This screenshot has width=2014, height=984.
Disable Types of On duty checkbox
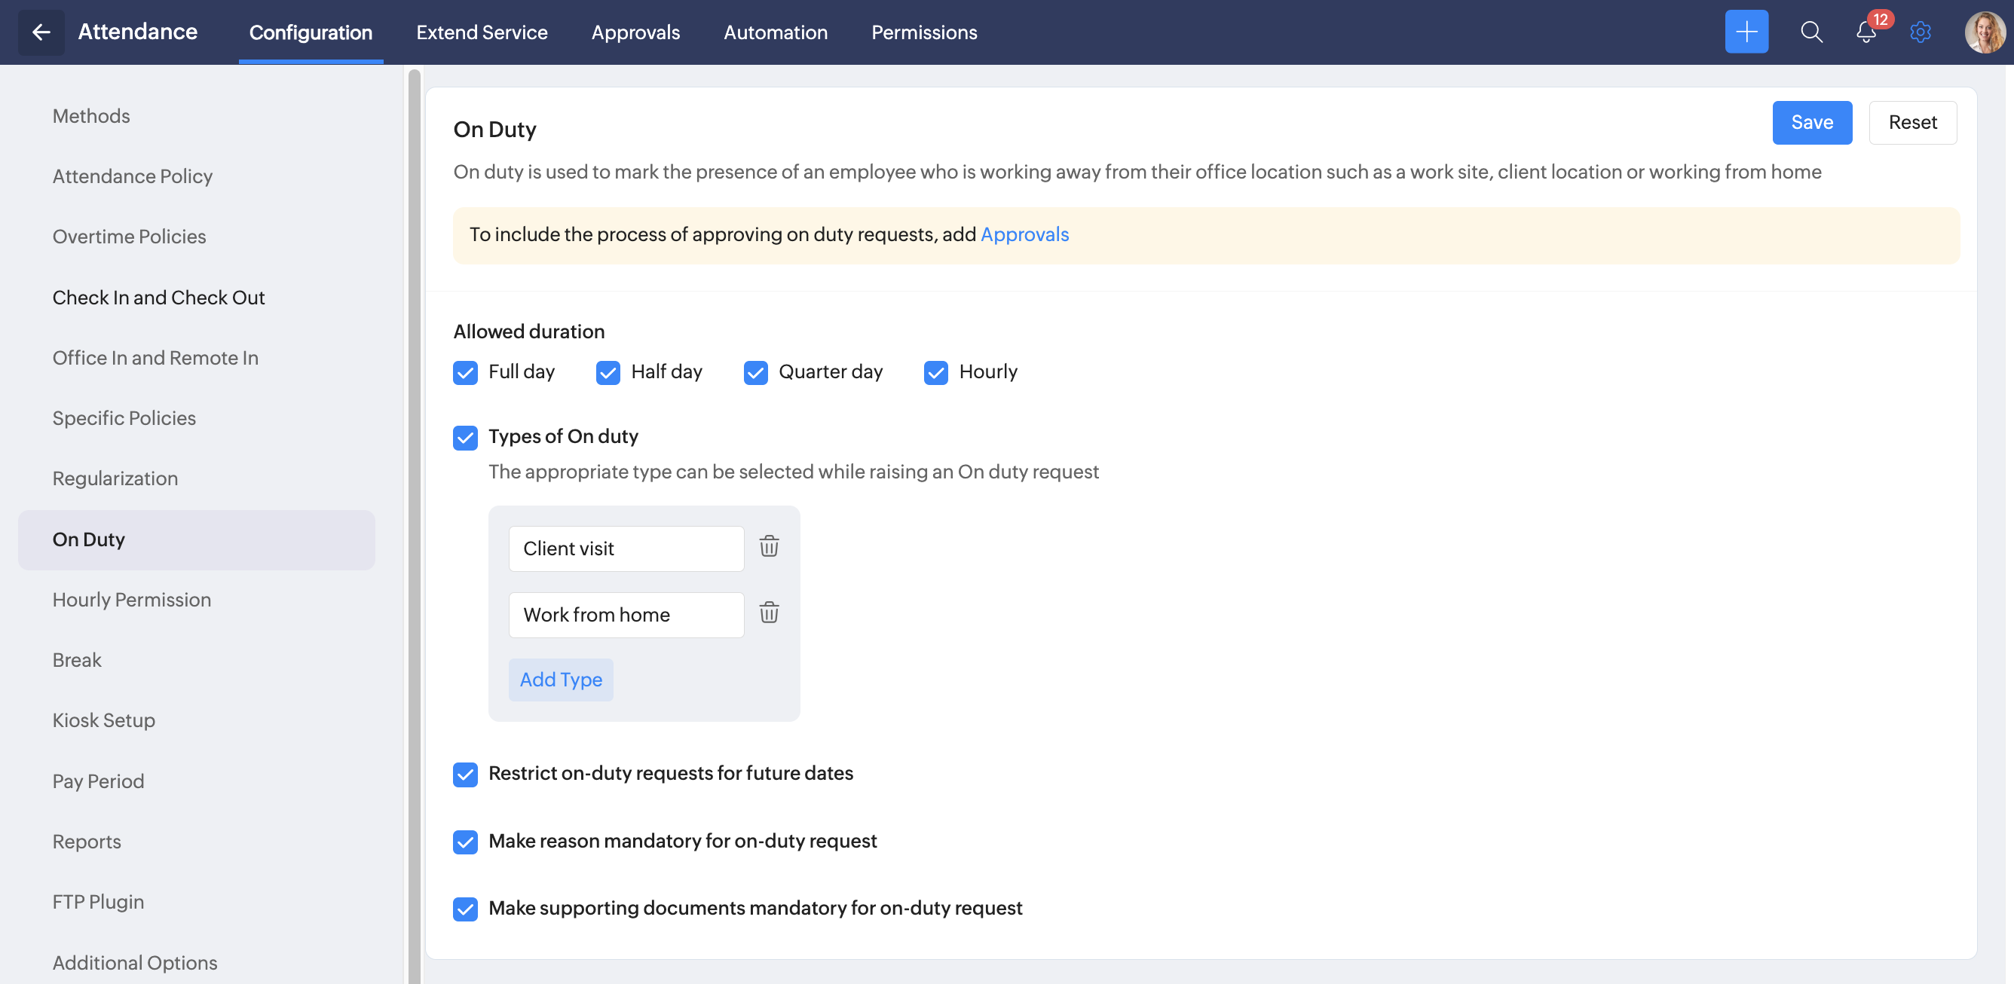point(465,438)
